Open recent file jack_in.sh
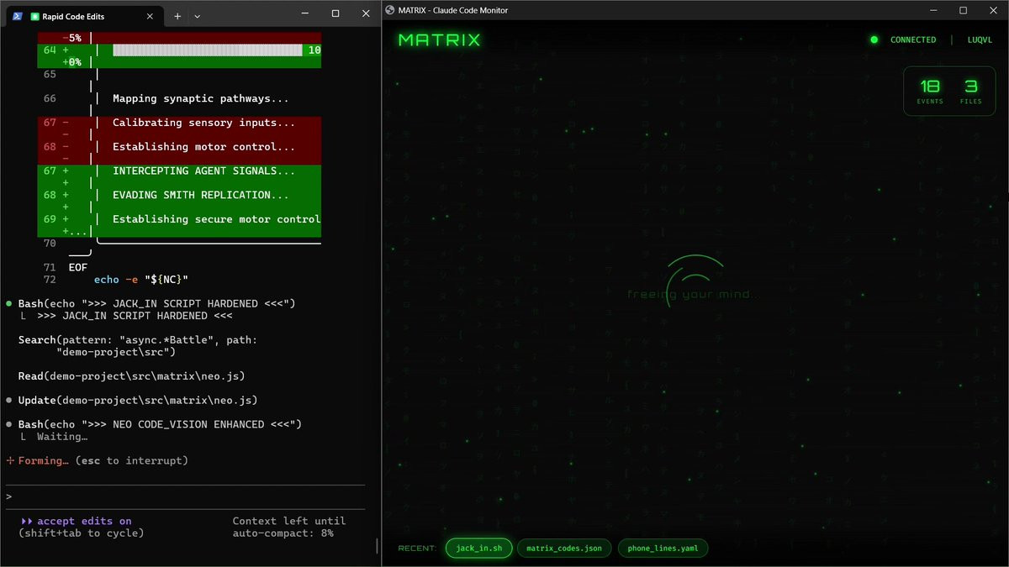 click(x=478, y=549)
